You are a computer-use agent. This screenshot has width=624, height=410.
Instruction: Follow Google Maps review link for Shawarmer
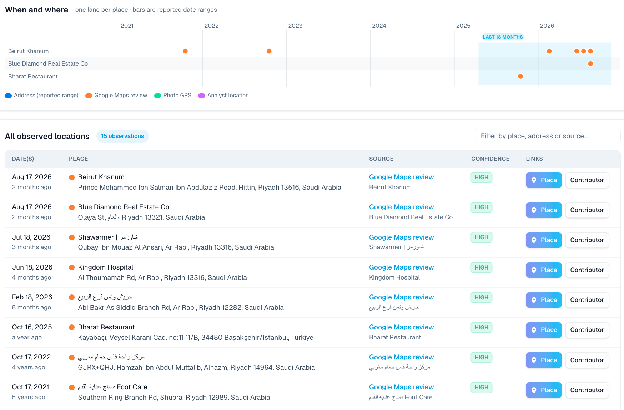click(x=401, y=237)
